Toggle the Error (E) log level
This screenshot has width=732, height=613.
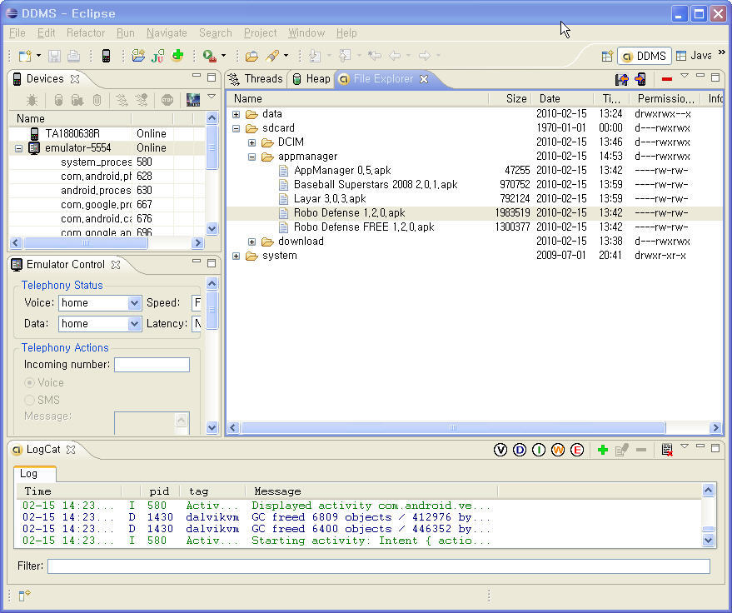point(577,450)
